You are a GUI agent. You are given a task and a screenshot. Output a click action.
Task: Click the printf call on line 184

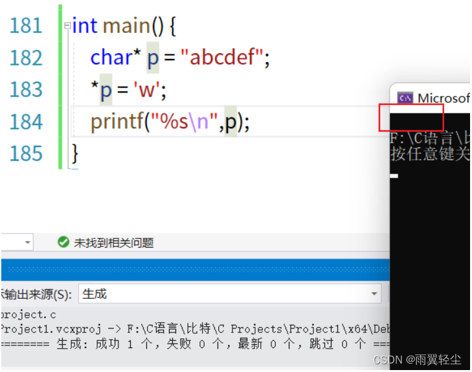click(x=117, y=121)
